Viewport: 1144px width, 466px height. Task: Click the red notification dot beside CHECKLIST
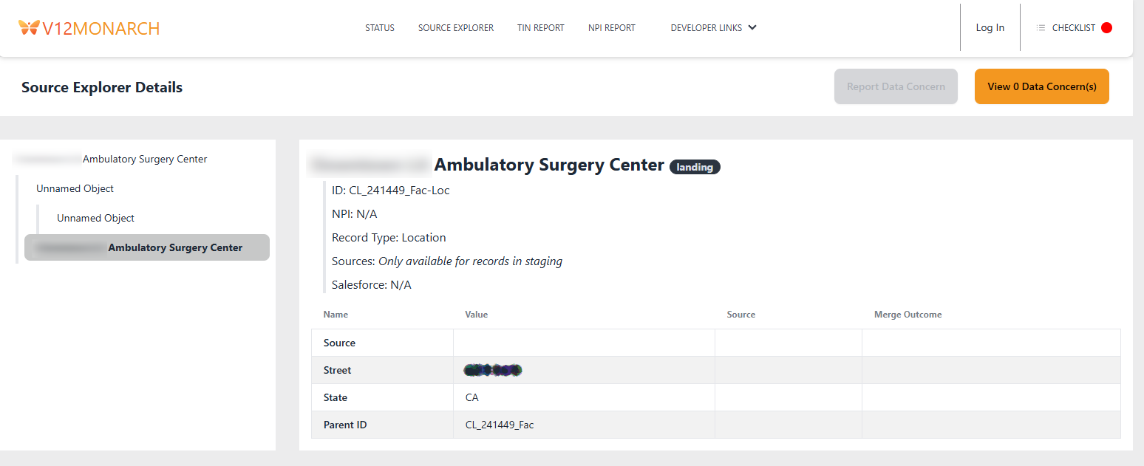click(1106, 27)
